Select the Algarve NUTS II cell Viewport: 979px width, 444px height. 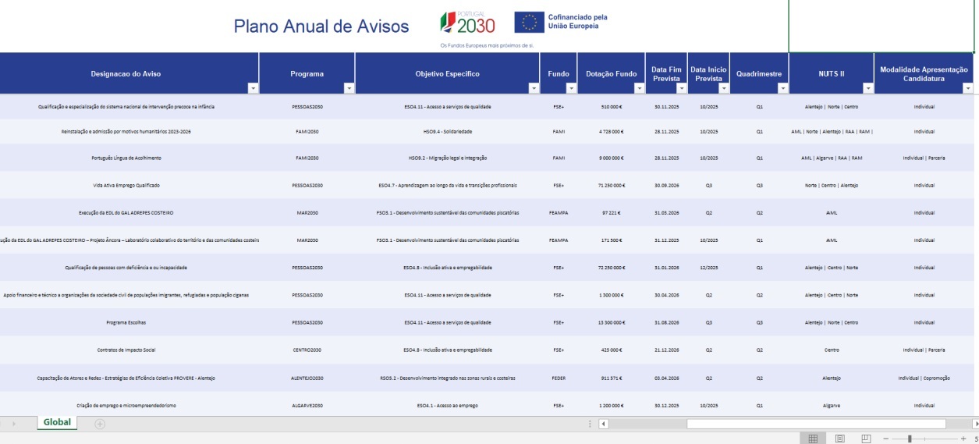coord(832,405)
